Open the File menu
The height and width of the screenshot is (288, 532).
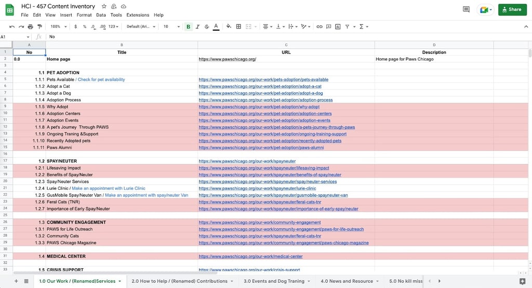point(24,15)
